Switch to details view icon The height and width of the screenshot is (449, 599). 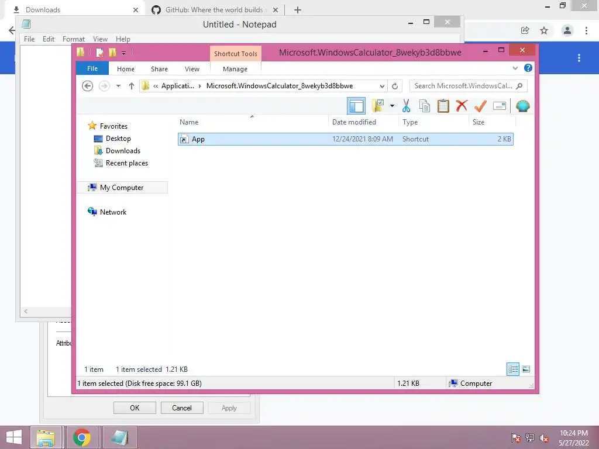(512, 369)
